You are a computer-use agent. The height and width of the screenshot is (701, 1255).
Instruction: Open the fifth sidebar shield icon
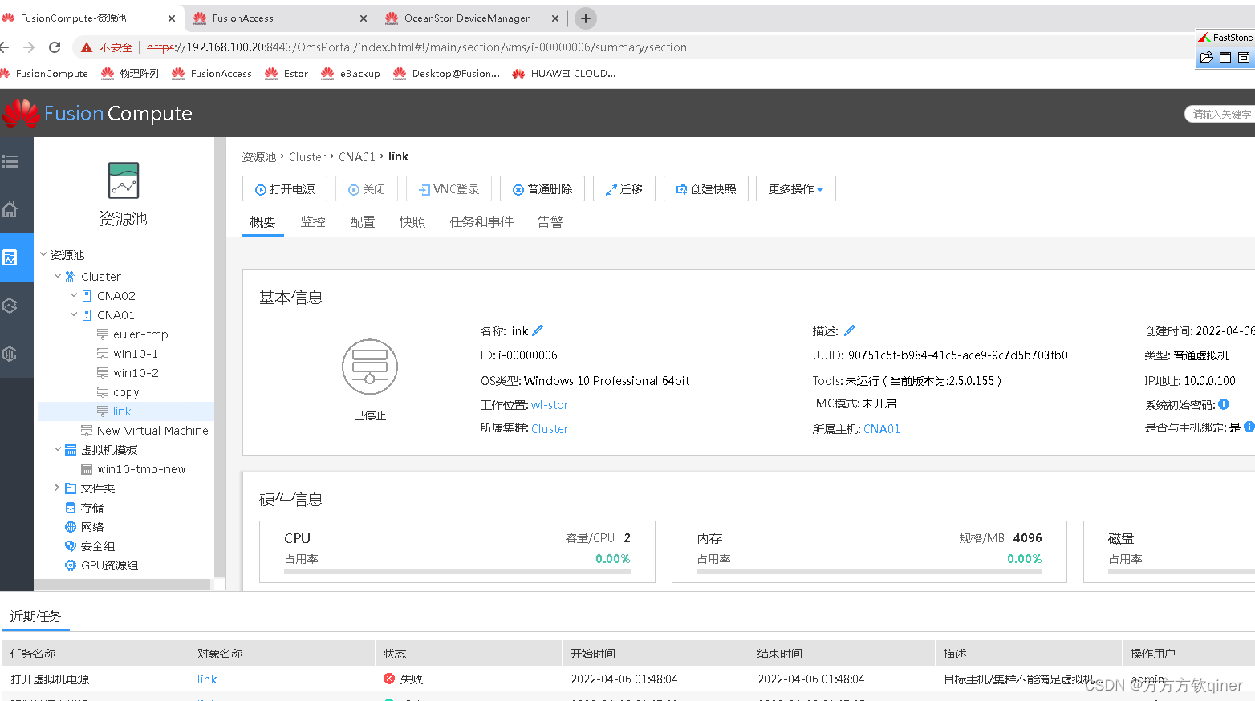point(10,354)
